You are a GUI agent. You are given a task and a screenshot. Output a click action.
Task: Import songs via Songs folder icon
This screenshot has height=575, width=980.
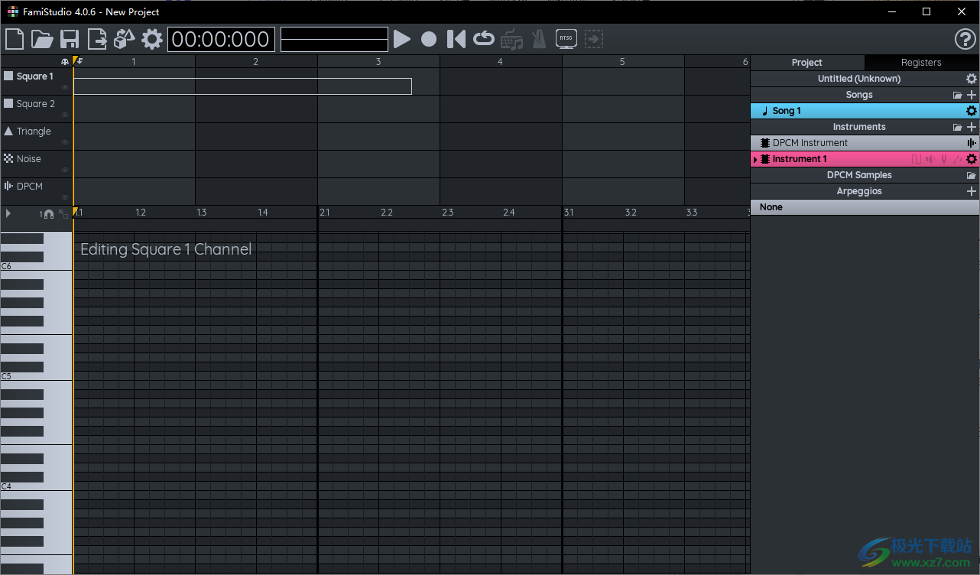point(958,96)
